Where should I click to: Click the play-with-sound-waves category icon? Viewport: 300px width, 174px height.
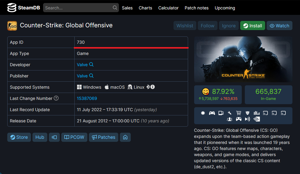coord(248,119)
